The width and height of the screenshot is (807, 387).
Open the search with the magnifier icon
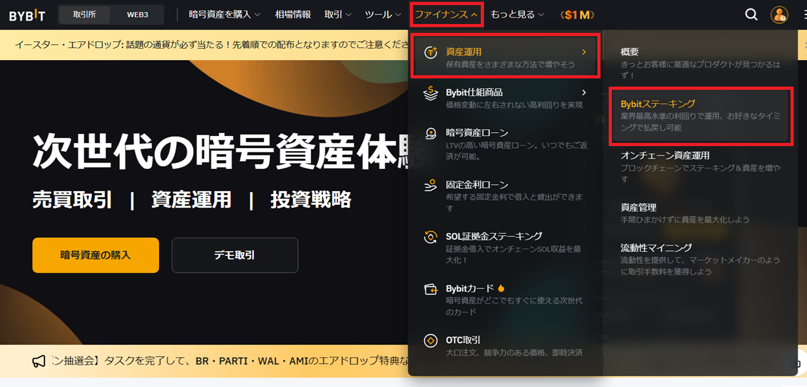751,14
